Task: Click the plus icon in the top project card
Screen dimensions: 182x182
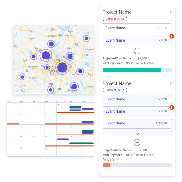Action: click(137, 51)
